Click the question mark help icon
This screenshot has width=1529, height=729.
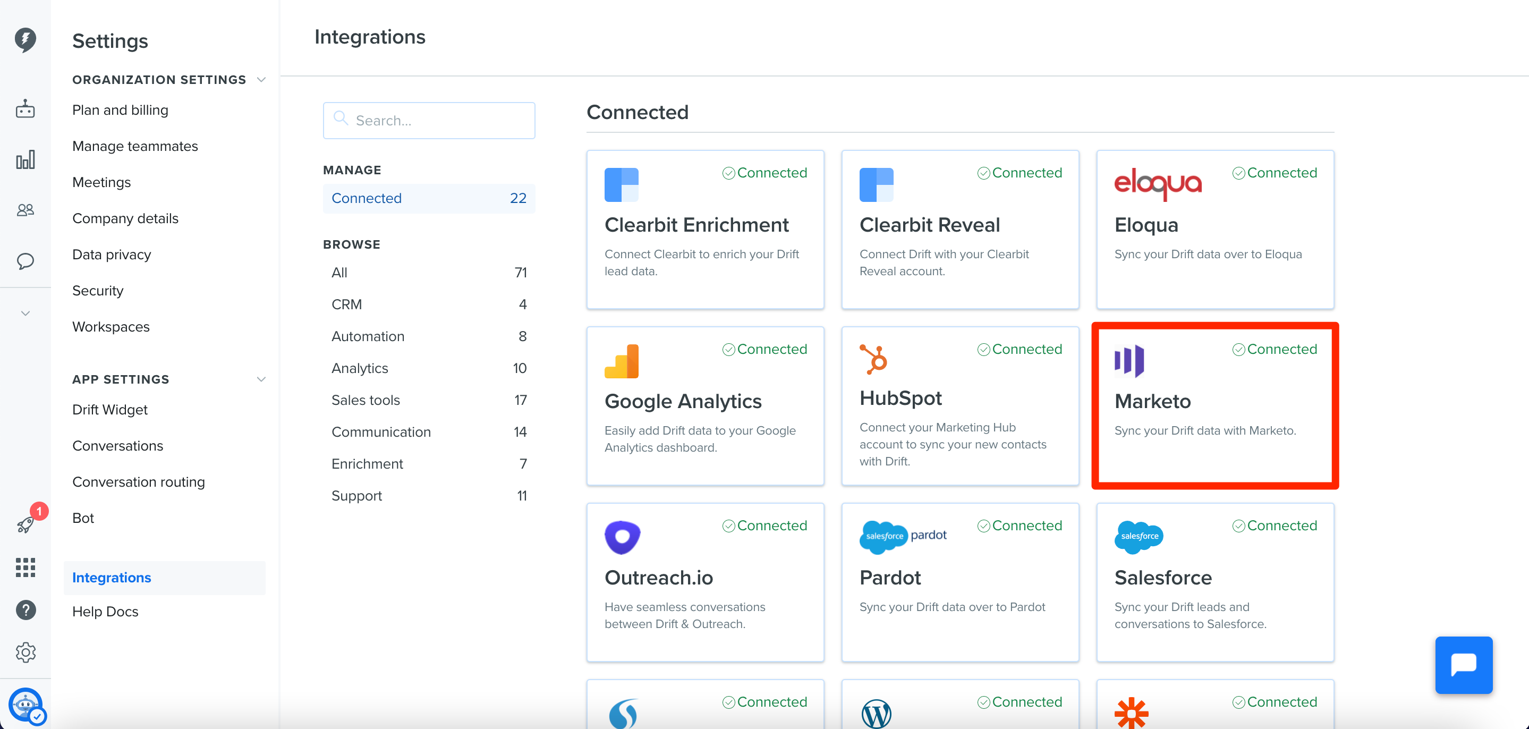click(25, 609)
